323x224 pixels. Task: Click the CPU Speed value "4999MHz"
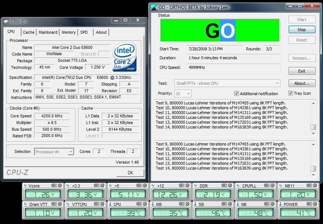[x=233, y=67]
